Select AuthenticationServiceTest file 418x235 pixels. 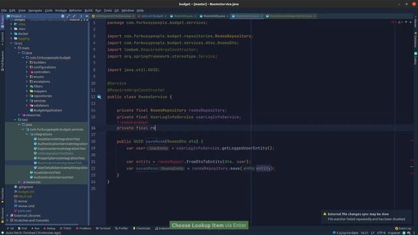point(54,177)
